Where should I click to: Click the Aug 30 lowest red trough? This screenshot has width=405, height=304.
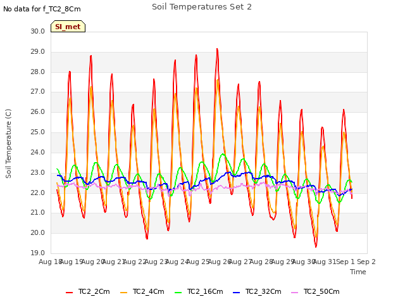tap(316, 246)
